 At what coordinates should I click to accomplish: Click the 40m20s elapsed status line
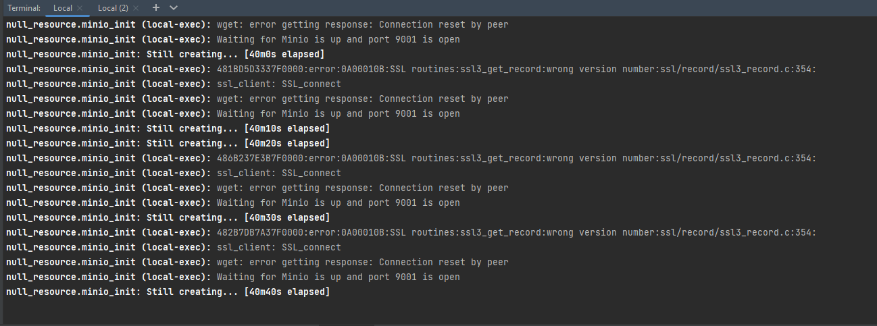coord(168,143)
